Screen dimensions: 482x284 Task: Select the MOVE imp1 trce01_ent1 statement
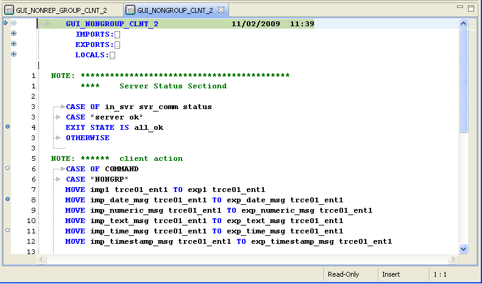click(x=165, y=190)
